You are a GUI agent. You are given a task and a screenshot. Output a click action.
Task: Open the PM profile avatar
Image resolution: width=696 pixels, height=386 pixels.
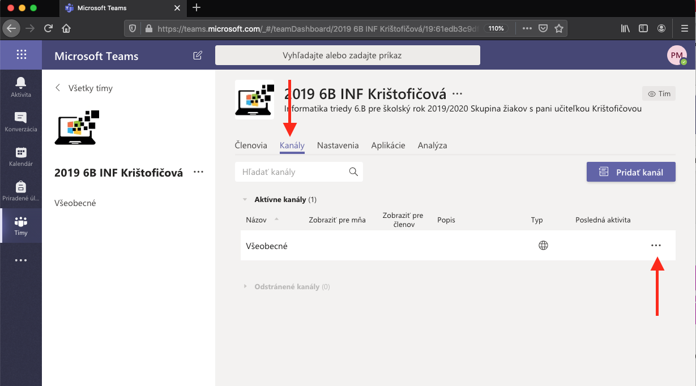coord(676,55)
